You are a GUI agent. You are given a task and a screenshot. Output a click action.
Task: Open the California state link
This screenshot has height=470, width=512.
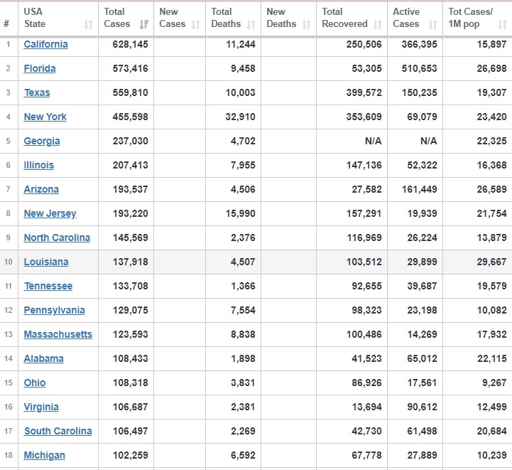[45, 44]
